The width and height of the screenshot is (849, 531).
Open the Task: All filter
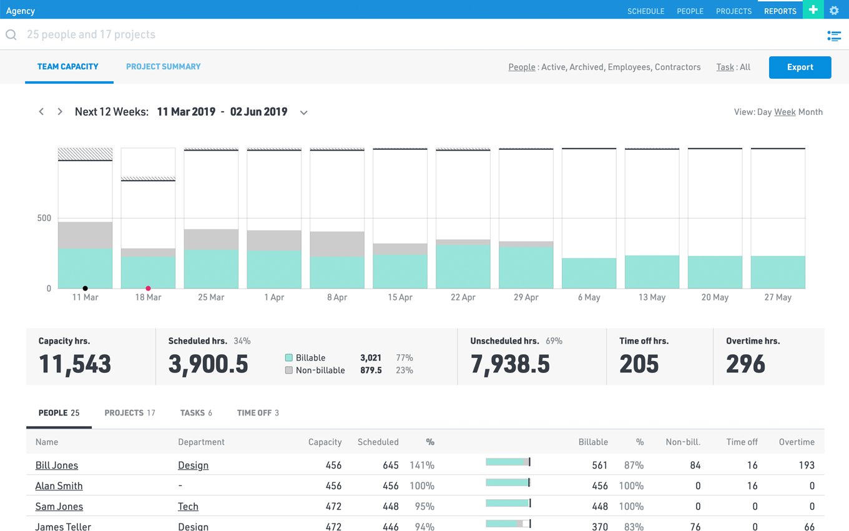(725, 67)
